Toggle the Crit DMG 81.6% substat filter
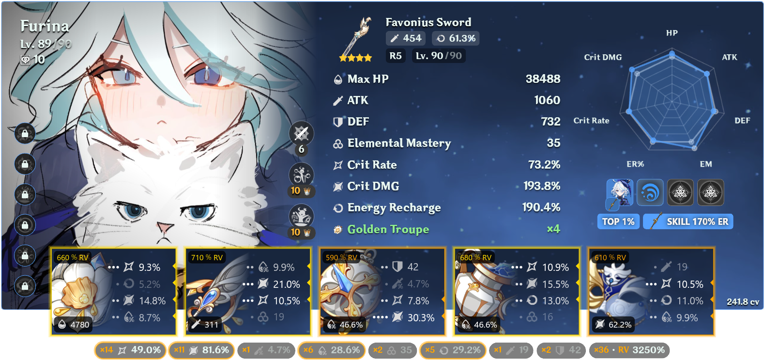Viewport: 765px width, 362px height. click(x=201, y=350)
